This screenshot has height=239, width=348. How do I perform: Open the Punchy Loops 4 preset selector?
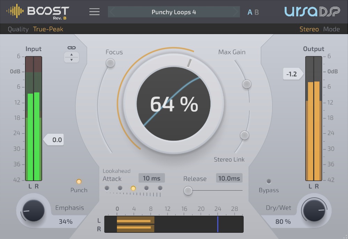tap(174, 12)
